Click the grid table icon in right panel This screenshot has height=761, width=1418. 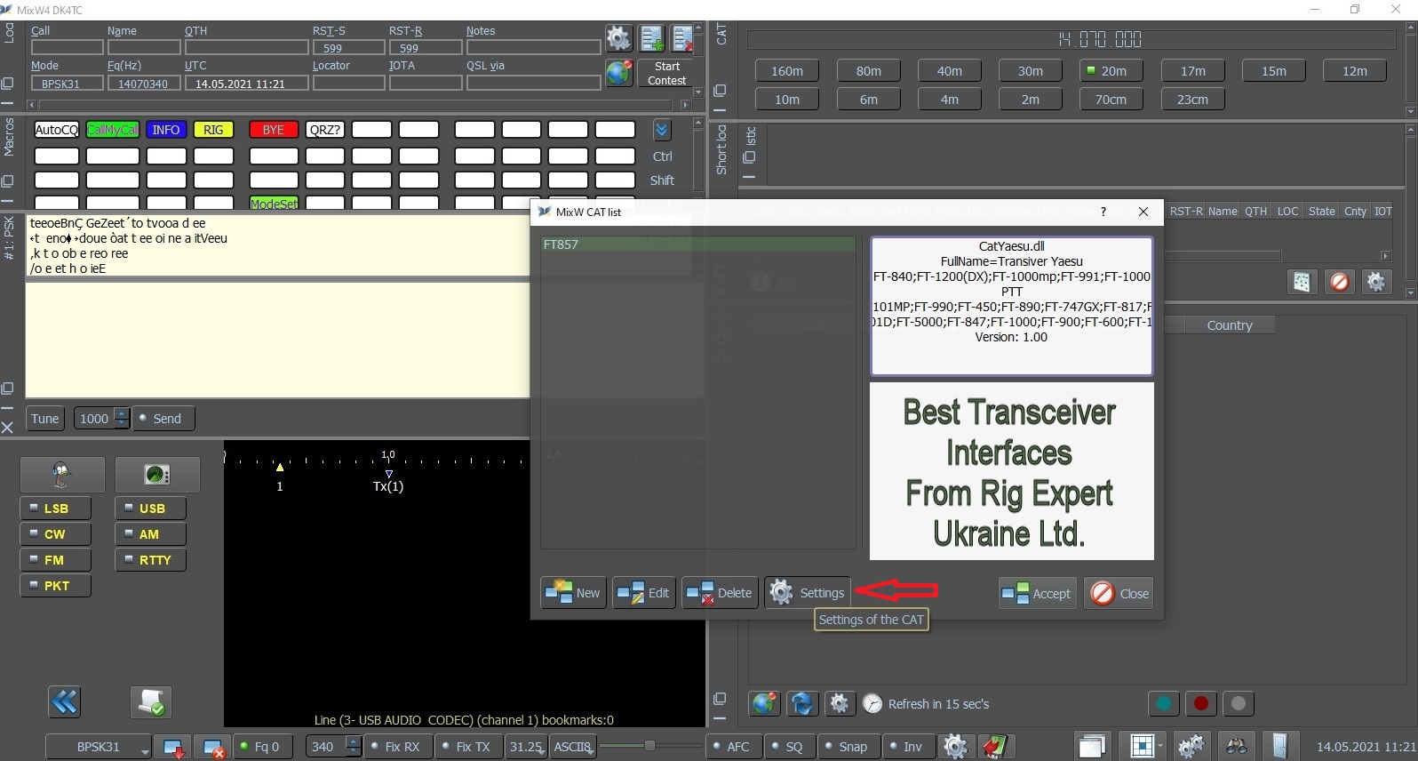[1302, 283]
